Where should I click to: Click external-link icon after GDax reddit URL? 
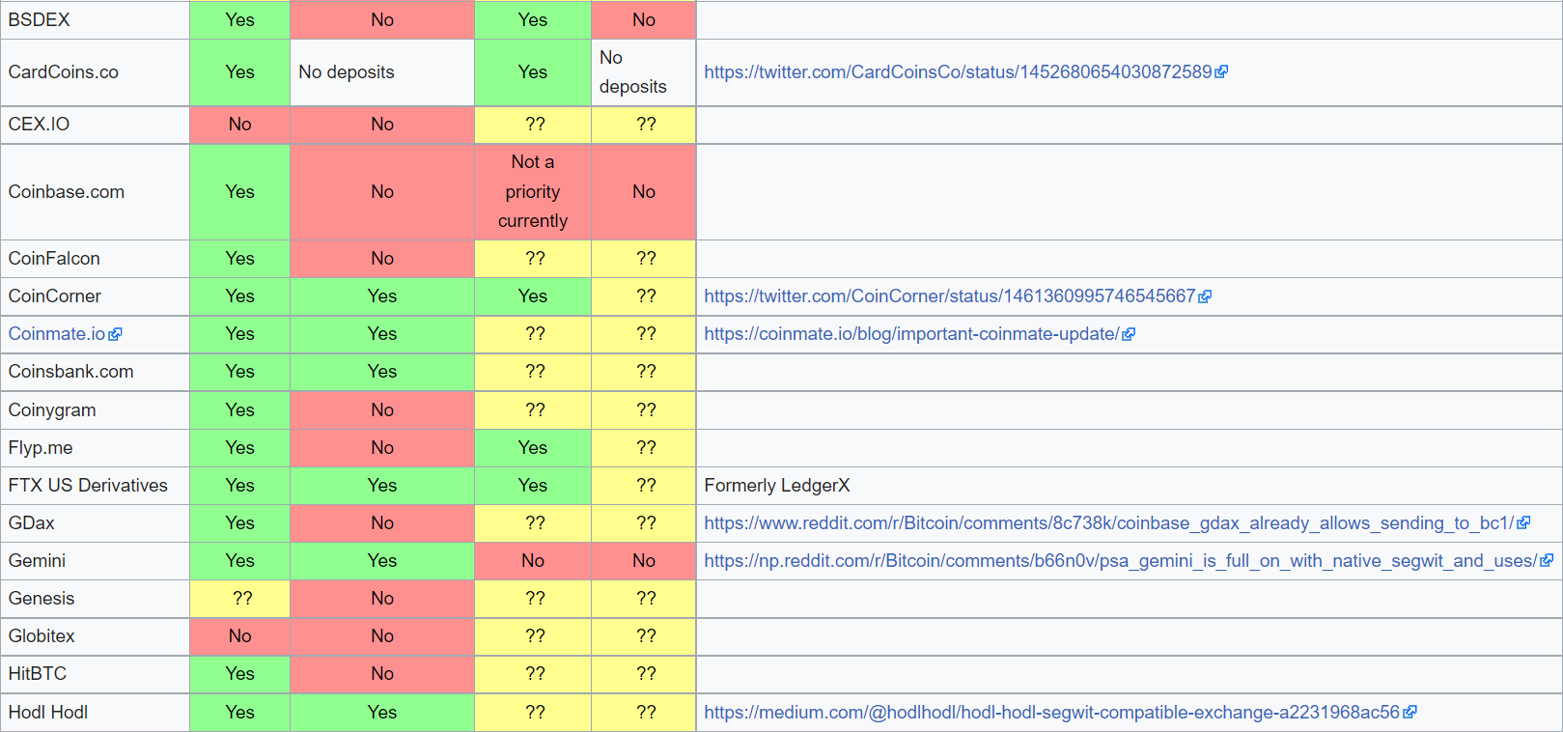point(1523,523)
